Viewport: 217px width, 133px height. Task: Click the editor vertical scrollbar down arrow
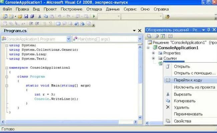(140, 117)
